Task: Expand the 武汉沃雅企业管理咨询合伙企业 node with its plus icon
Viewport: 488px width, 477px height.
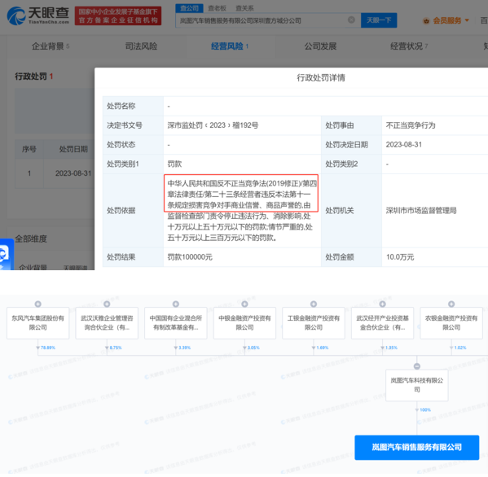Action: 107,304
